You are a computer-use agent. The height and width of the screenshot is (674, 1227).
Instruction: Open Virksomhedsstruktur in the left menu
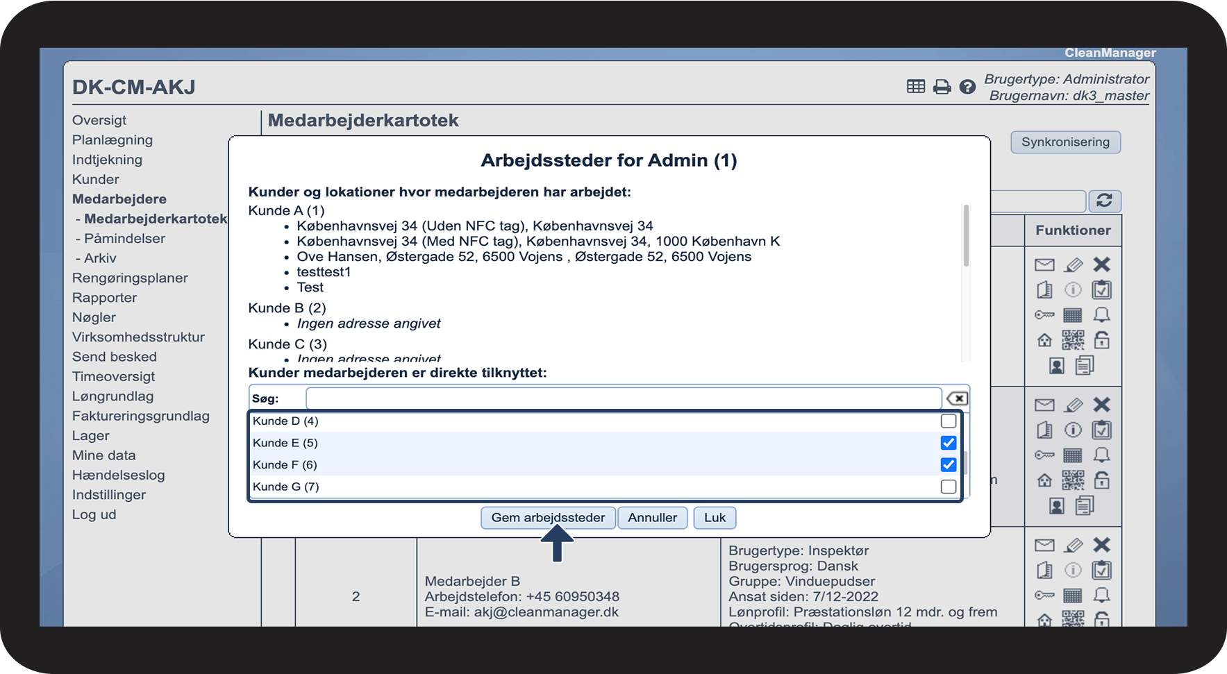click(138, 337)
